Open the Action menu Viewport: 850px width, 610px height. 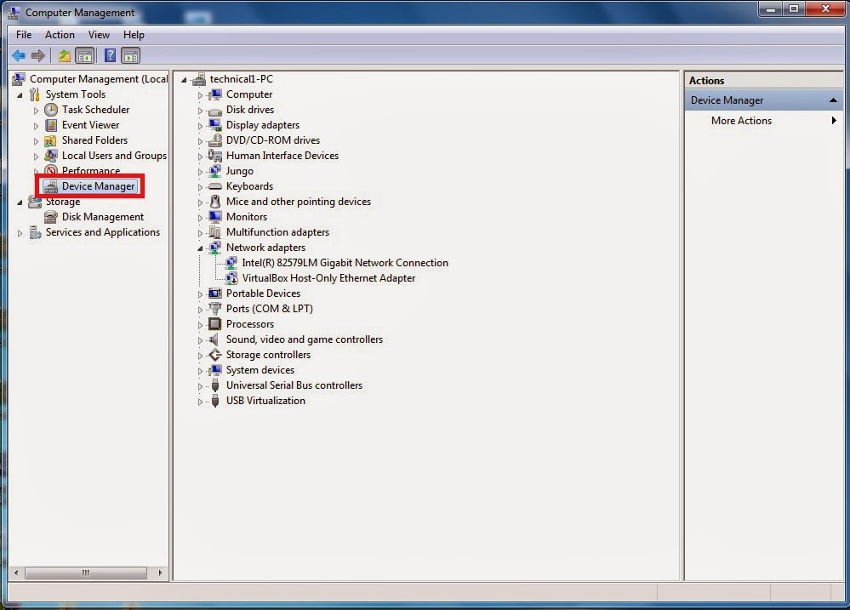pyautogui.click(x=60, y=35)
